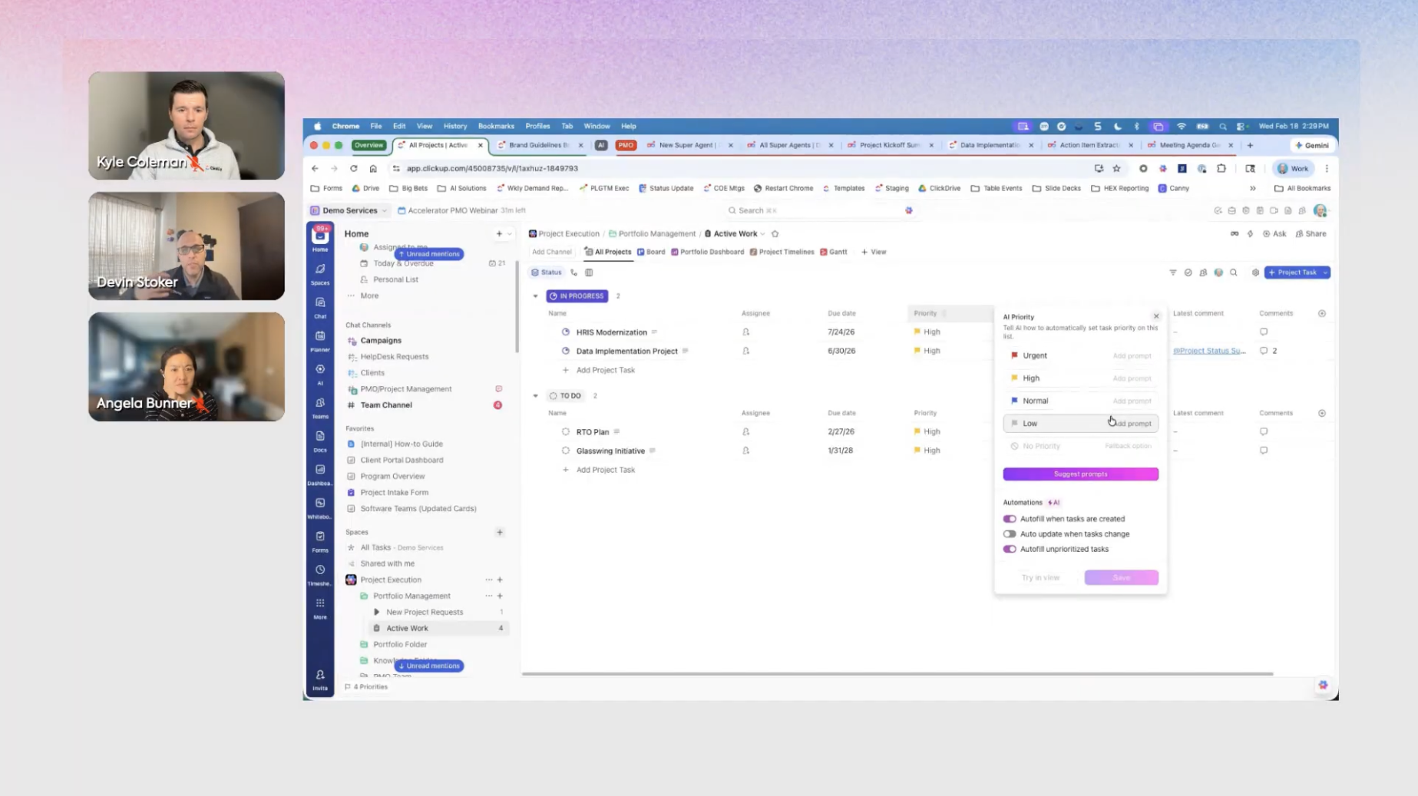The height and width of the screenshot is (796, 1418).
Task: Open the AI icon in the rail
Action: click(x=320, y=374)
